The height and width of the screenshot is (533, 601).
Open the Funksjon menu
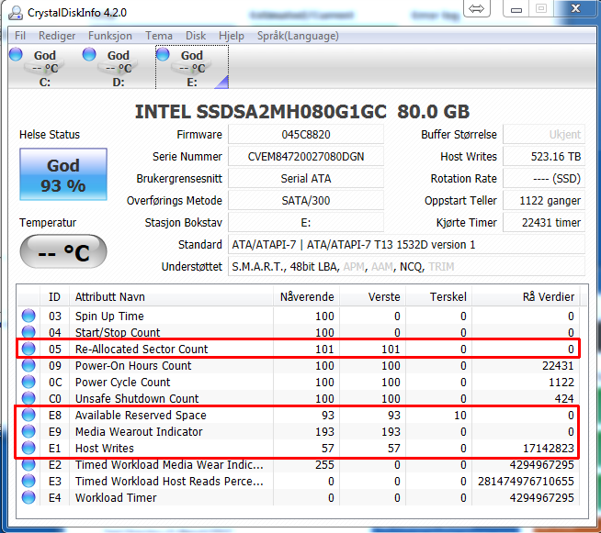(x=110, y=36)
